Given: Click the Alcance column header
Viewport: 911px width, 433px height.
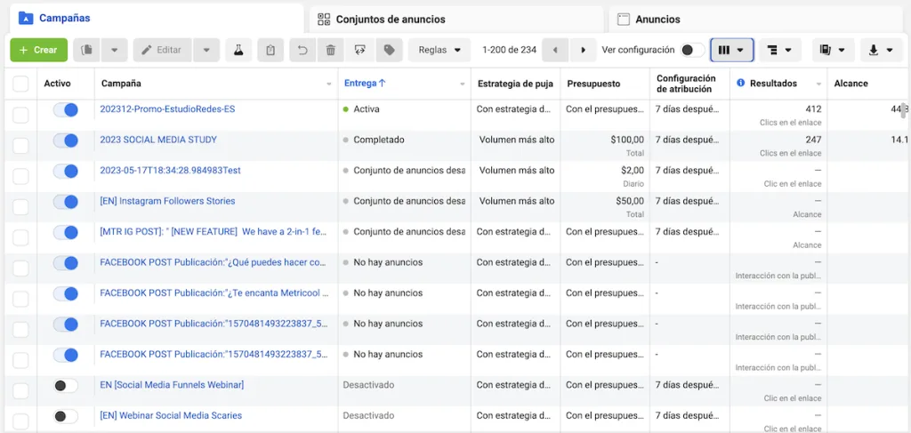Looking at the screenshot, I should [851, 84].
